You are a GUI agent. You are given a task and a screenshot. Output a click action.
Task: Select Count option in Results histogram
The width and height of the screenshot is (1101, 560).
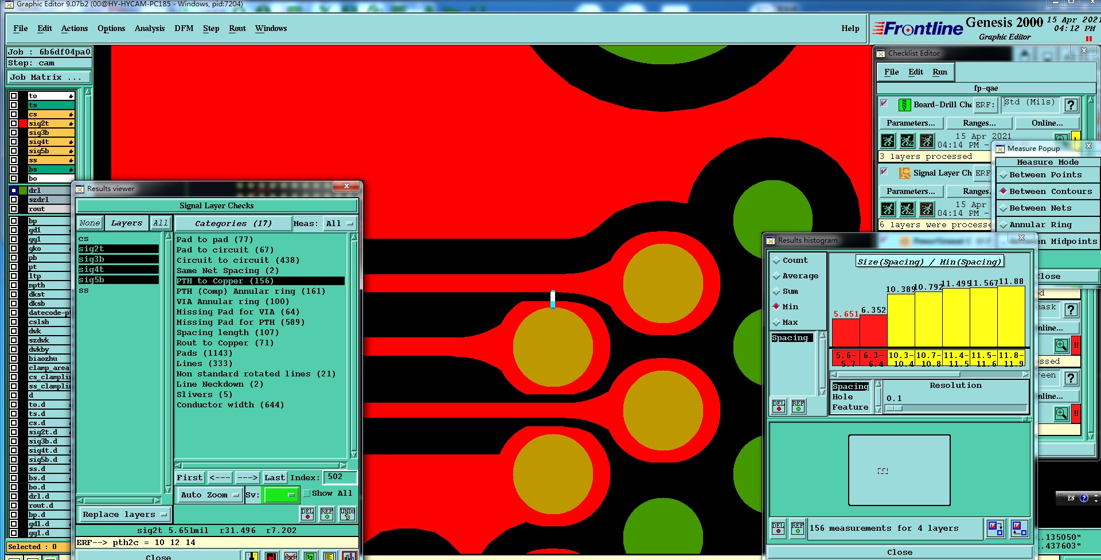pos(790,260)
